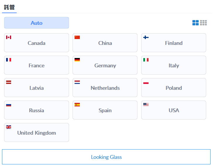Select the Auto location option
The height and width of the screenshot is (167, 217).
[x=37, y=23]
